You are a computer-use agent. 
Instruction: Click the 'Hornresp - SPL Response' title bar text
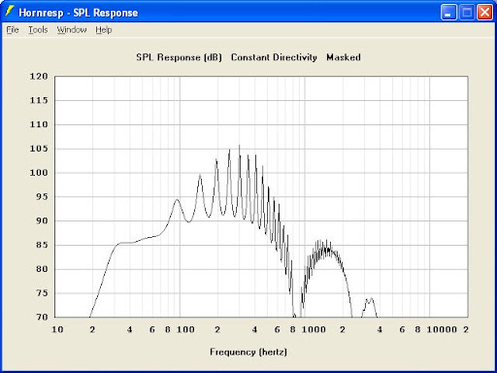pyautogui.click(x=79, y=13)
